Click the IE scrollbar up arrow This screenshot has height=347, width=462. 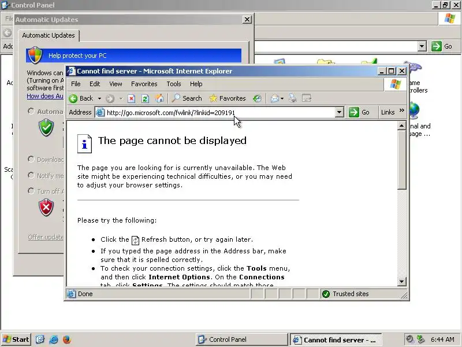click(x=401, y=126)
